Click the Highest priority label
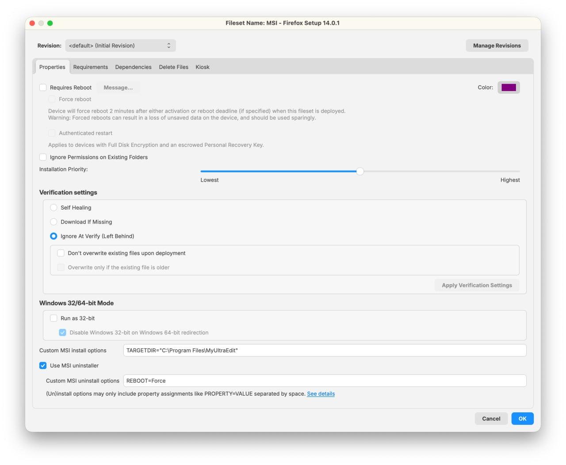 click(x=510, y=180)
